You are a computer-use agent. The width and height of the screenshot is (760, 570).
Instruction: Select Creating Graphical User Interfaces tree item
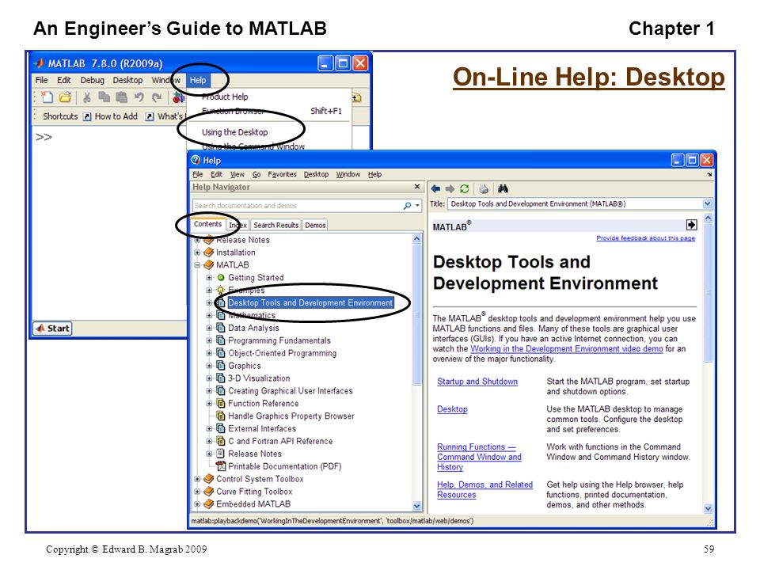tap(291, 390)
